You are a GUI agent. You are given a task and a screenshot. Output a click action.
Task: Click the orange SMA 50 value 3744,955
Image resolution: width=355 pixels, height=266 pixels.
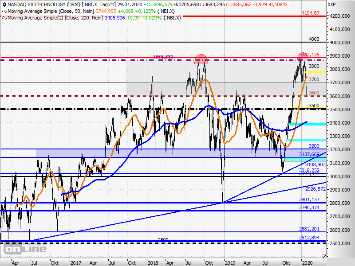pos(106,11)
